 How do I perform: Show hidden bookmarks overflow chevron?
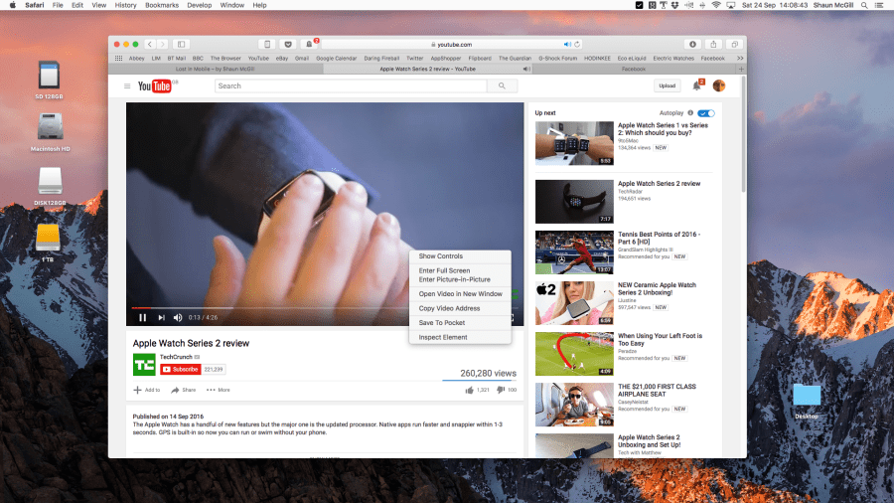pos(740,59)
